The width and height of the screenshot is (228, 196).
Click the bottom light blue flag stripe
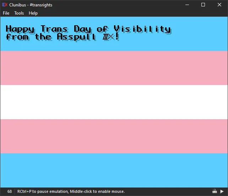[x=114, y=170]
